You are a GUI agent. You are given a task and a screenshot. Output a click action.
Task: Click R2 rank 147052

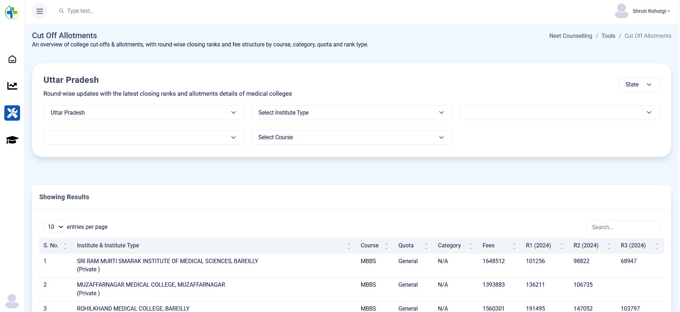tap(583, 308)
